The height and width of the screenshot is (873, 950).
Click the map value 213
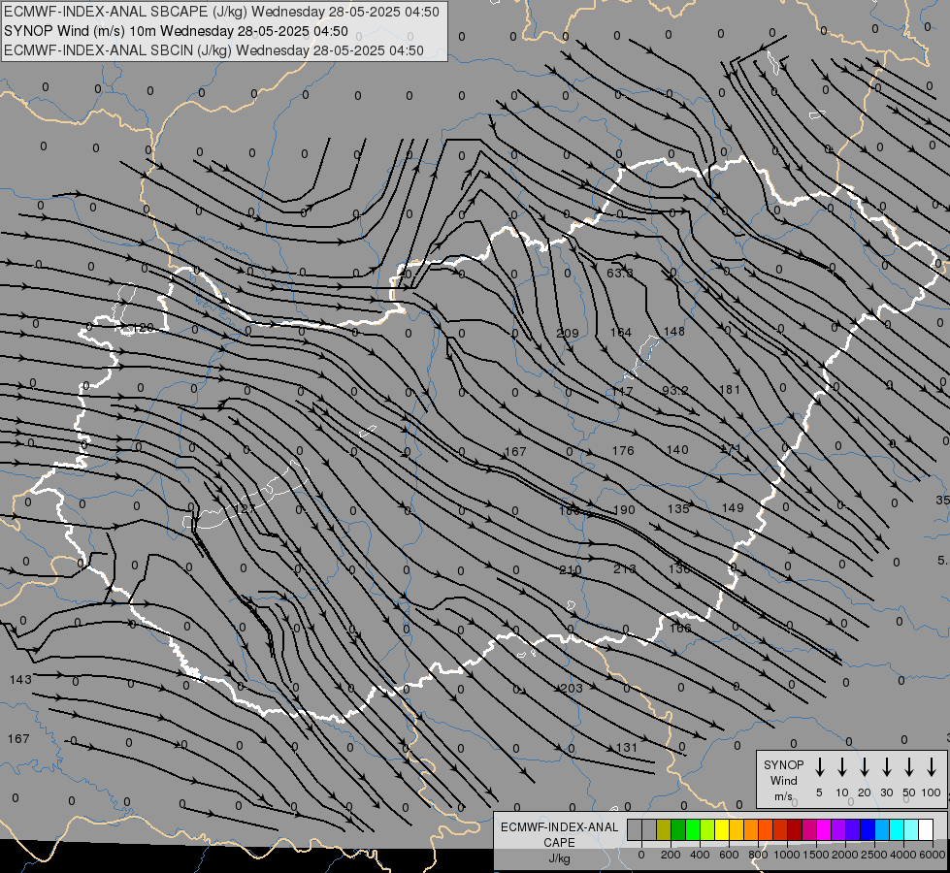click(x=625, y=568)
